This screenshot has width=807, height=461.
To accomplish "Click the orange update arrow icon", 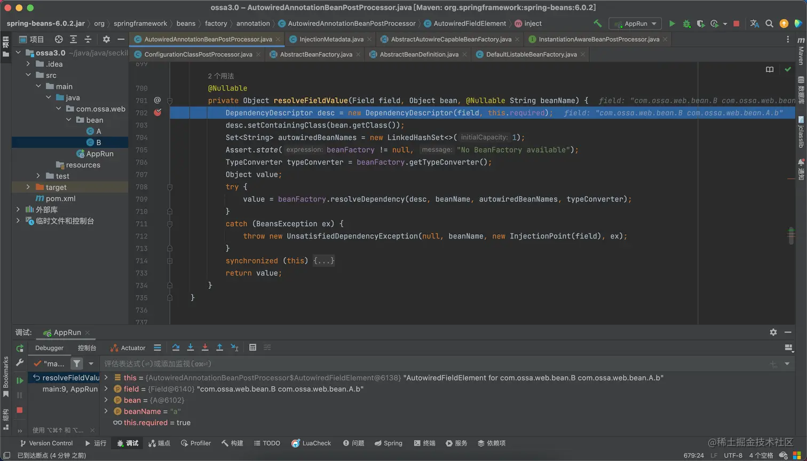I will (x=784, y=23).
